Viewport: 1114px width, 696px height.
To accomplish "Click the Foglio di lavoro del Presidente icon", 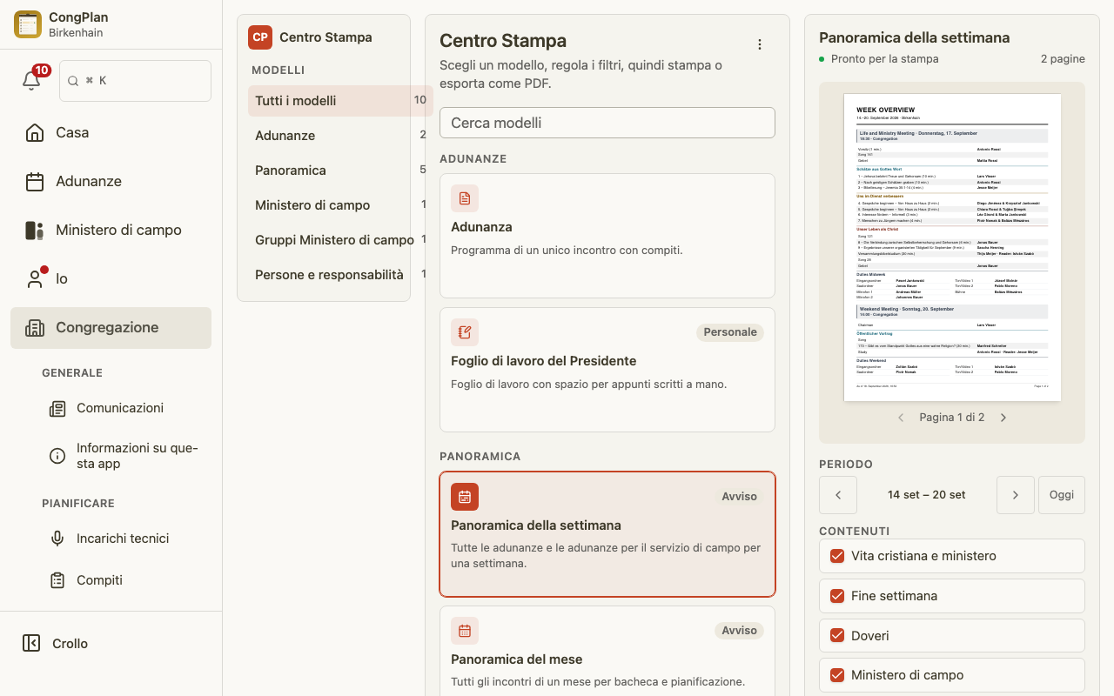I will [465, 332].
